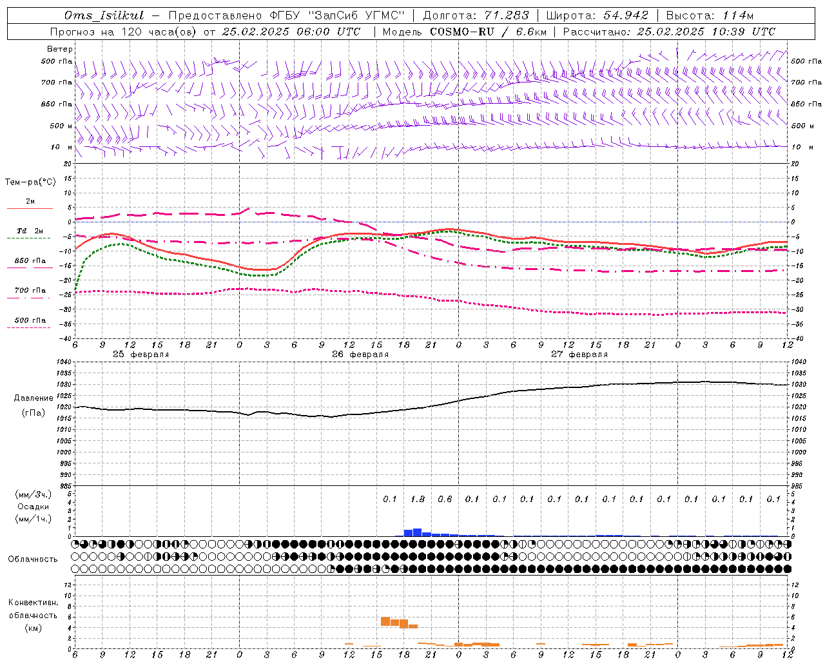Click the 'Прогноз на 120 часа(ов)' forecast text
The height and width of the screenshot is (660, 825).
[x=122, y=32]
